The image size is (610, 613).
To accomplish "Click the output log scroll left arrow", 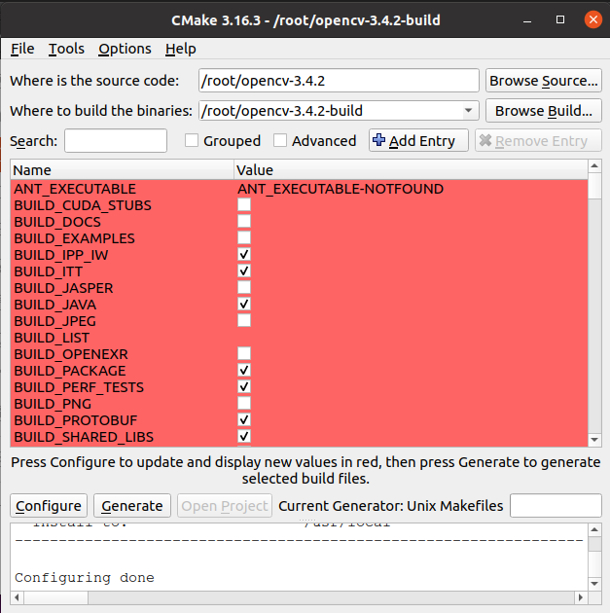I will pyautogui.click(x=17, y=597).
